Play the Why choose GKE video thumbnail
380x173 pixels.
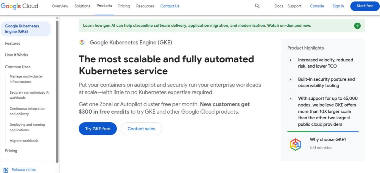pos(295,144)
